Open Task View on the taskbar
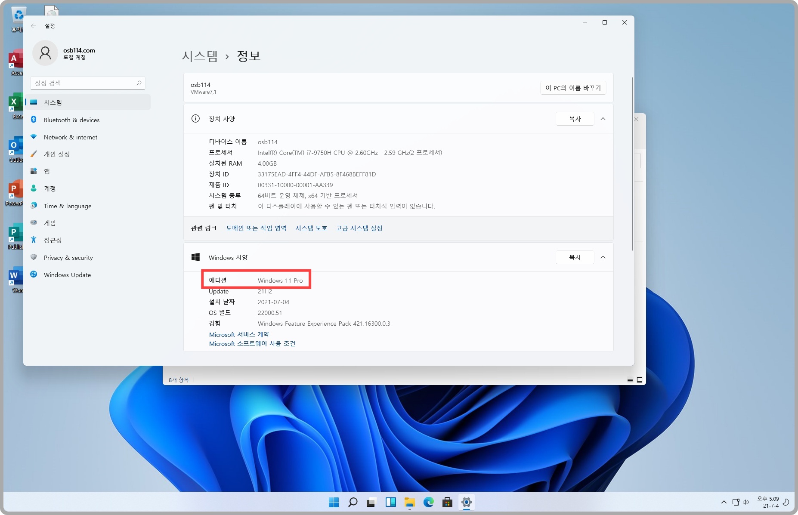This screenshot has height=515, width=798. (x=371, y=502)
